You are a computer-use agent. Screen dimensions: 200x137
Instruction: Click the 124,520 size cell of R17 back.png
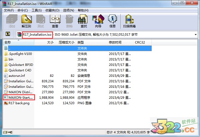[48, 103]
